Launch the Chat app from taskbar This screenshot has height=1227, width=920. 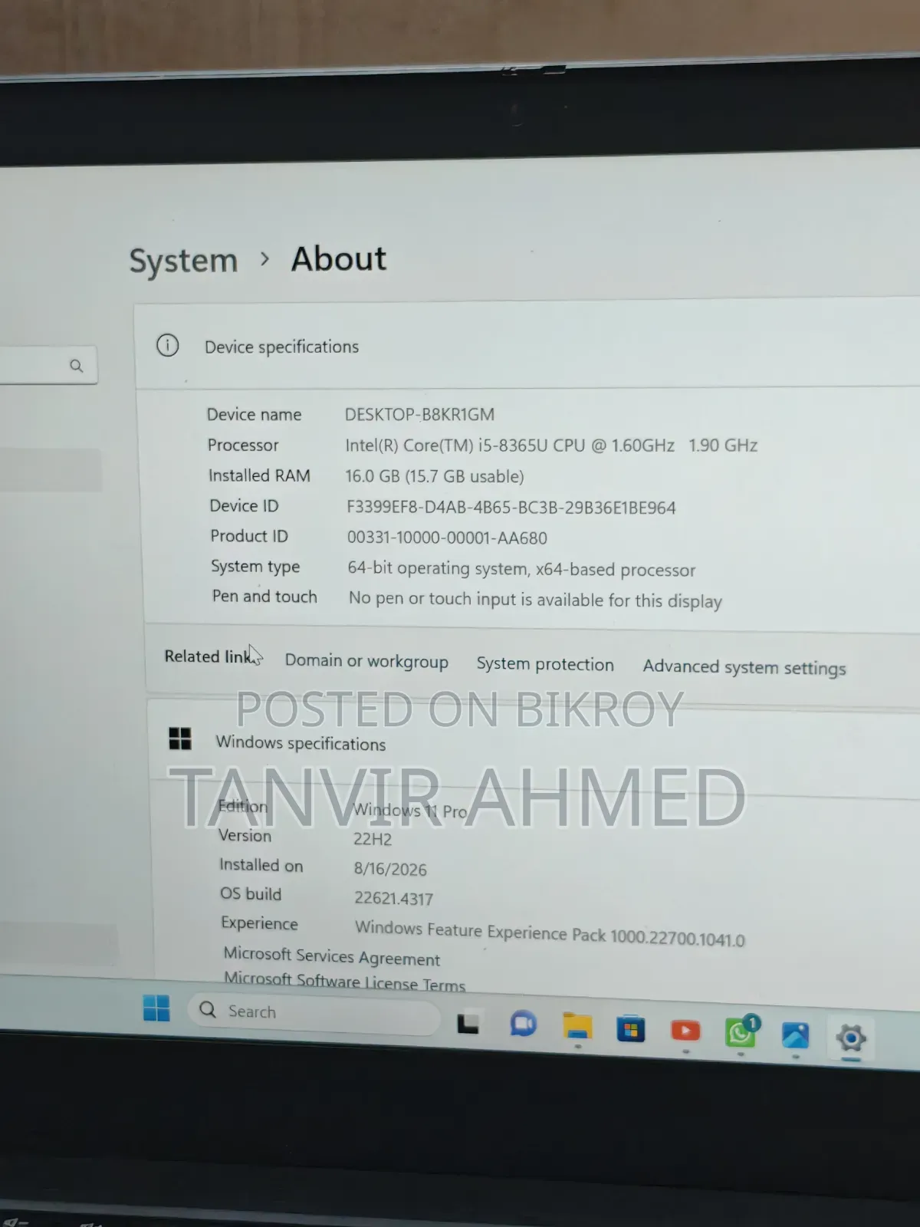[x=524, y=1024]
